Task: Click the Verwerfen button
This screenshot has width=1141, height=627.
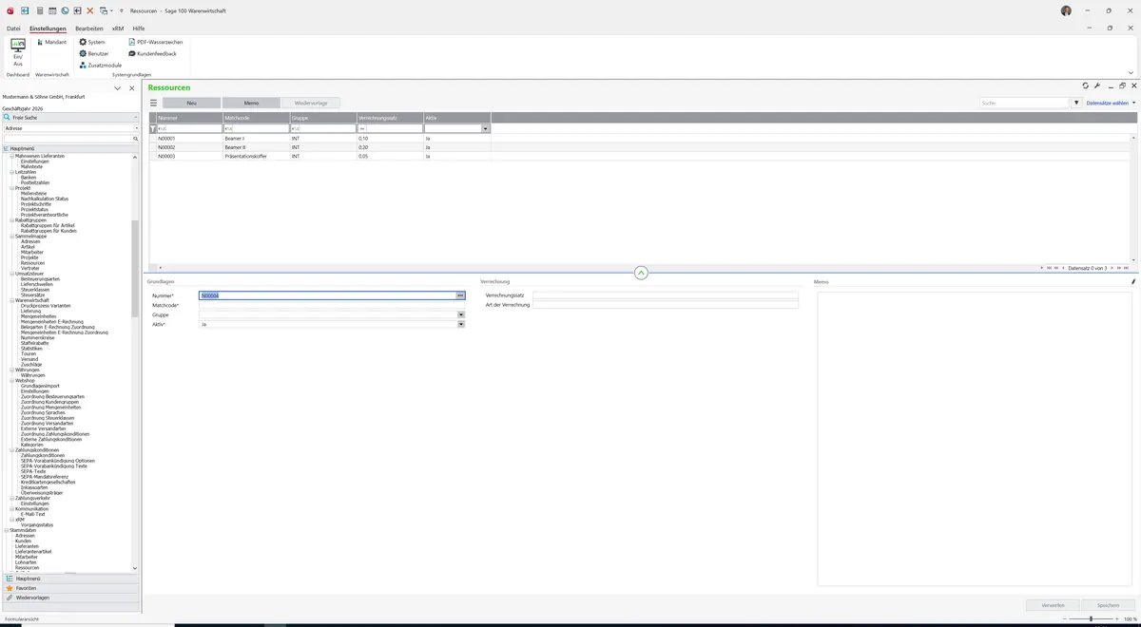Action: 1054,604
